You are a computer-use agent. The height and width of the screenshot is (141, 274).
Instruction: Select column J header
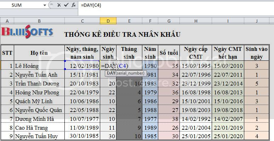[257, 21]
